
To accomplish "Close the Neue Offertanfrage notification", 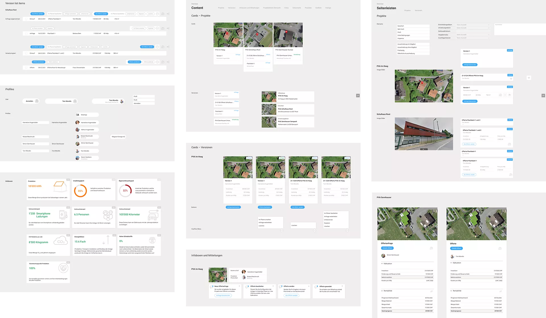I will coord(239,286).
